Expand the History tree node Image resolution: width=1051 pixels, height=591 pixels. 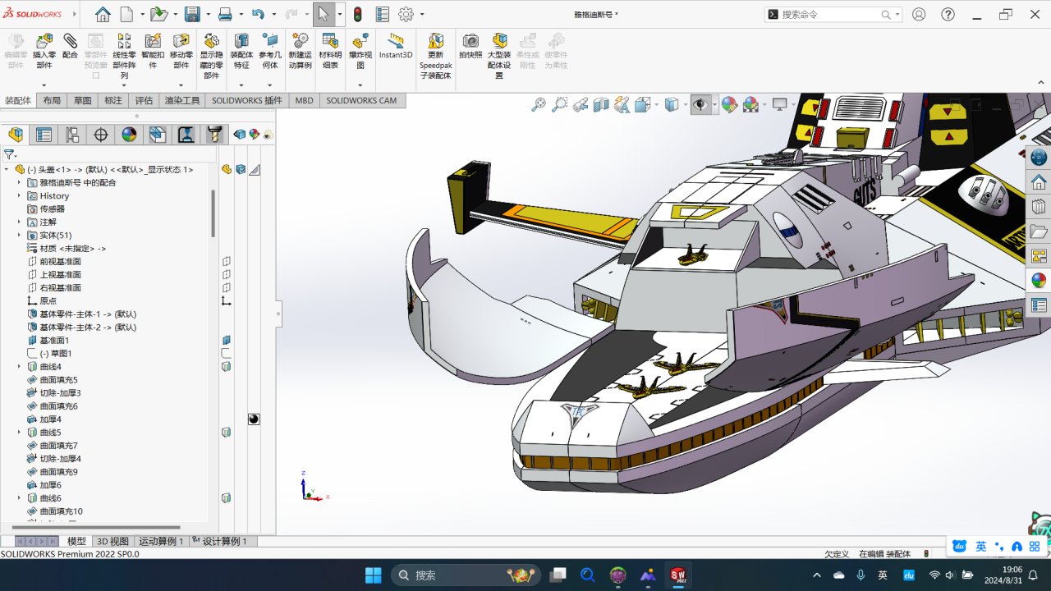(x=19, y=196)
